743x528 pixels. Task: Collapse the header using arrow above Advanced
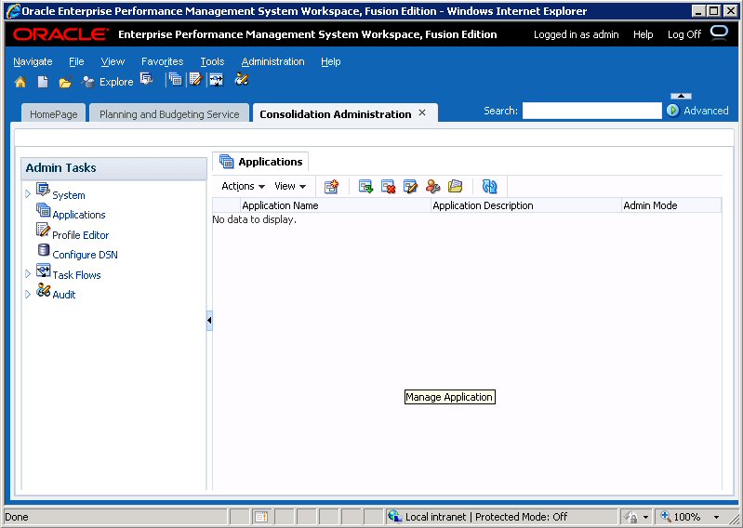pyautogui.click(x=681, y=96)
